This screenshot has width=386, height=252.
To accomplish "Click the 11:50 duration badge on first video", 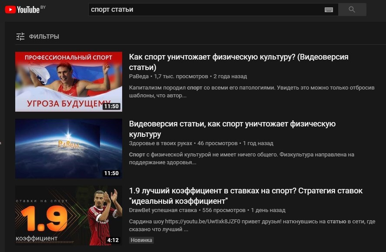I will [x=111, y=106].
